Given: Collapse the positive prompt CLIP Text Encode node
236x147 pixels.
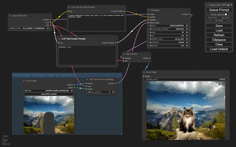Looking at the screenshot, I should [69, 7].
